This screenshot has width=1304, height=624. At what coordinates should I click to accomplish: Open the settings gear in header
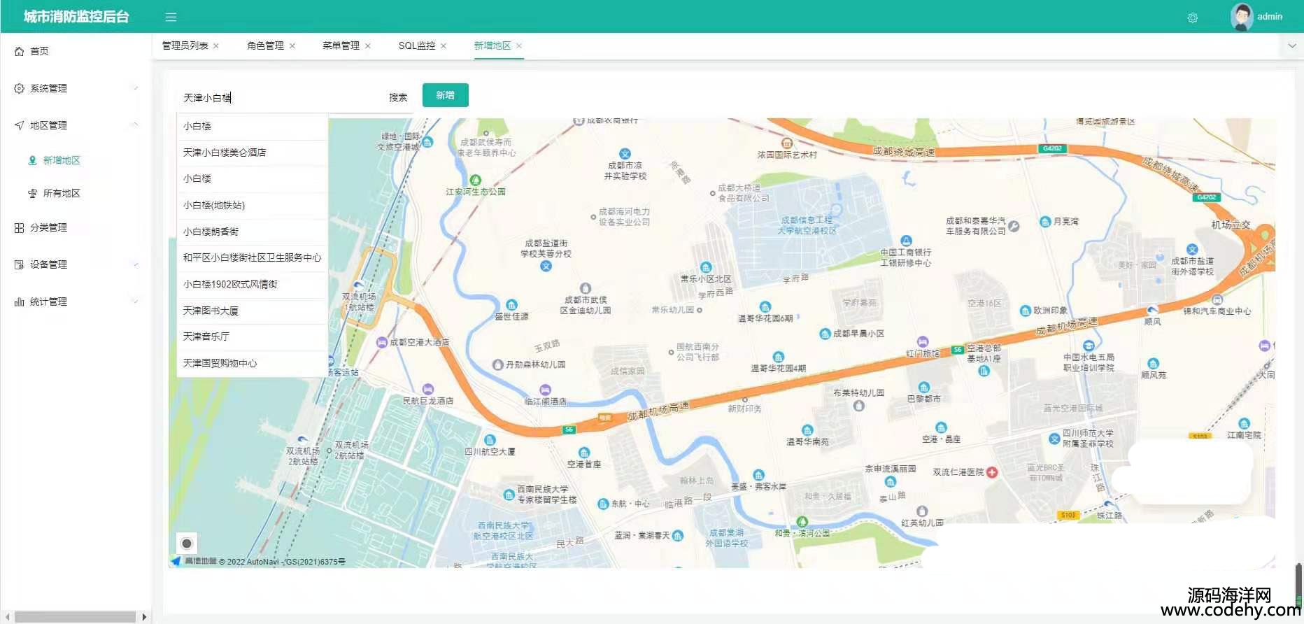[x=1193, y=17]
